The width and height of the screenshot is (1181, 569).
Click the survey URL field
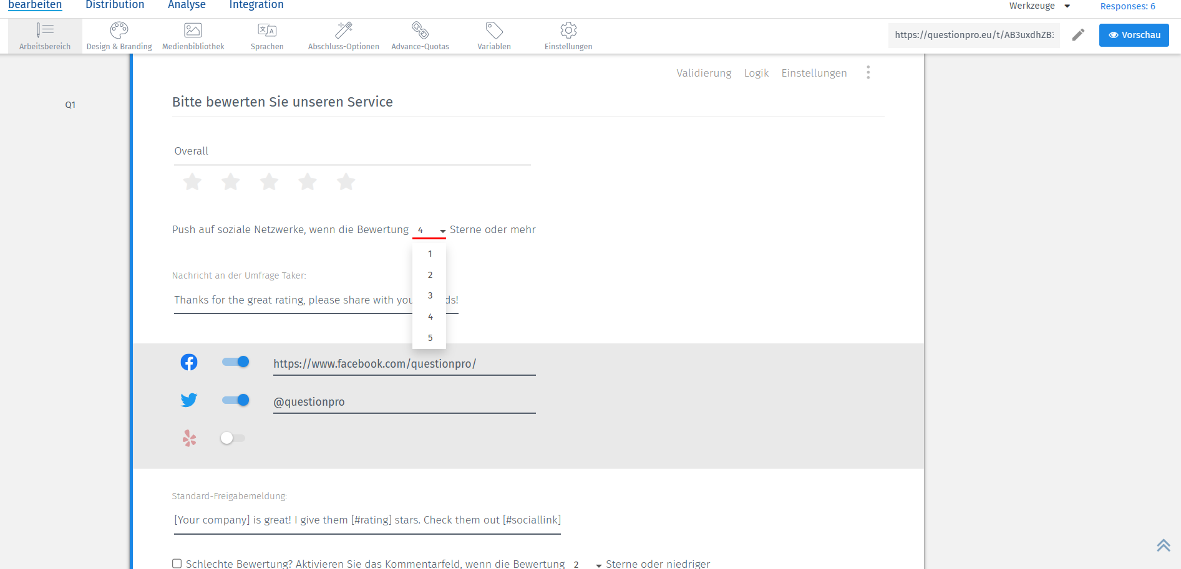point(974,35)
